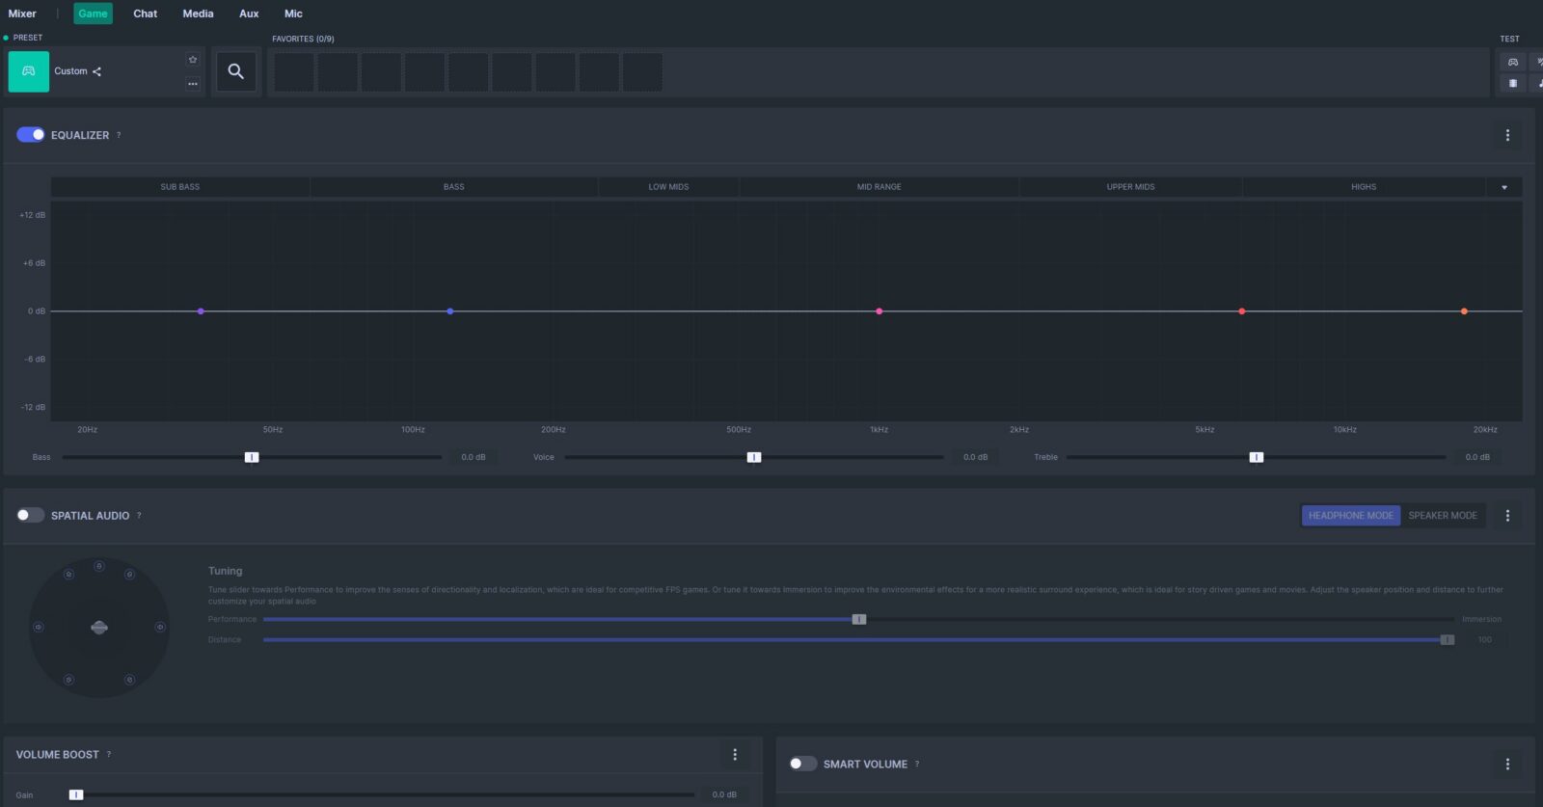Expand the EQ band dropdown arrow
This screenshot has height=807, width=1543.
pyautogui.click(x=1503, y=187)
